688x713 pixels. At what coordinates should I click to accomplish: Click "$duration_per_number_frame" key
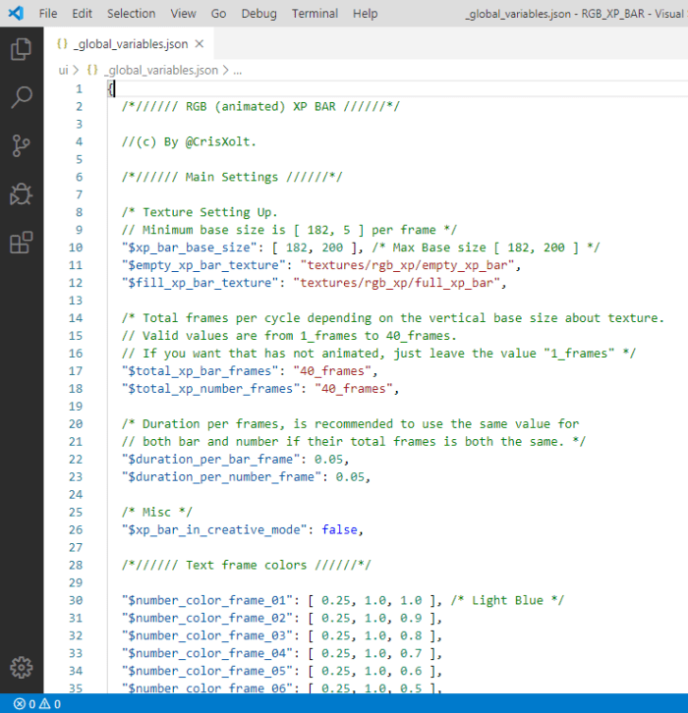(x=221, y=477)
